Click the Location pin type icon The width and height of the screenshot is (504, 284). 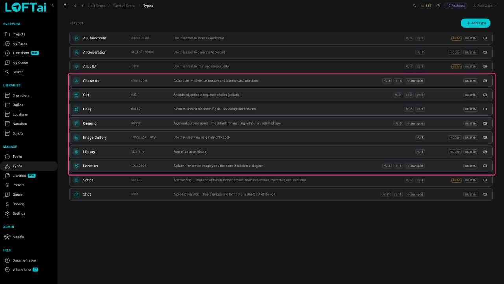[x=76, y=166]
